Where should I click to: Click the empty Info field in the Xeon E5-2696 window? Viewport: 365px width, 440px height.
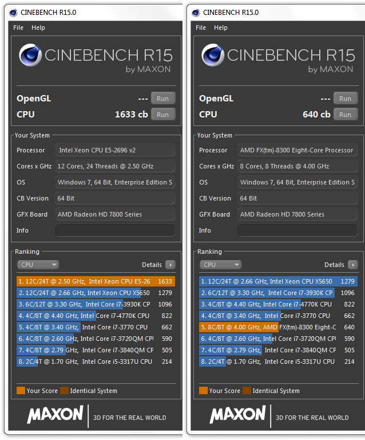(x=114, y=230)
